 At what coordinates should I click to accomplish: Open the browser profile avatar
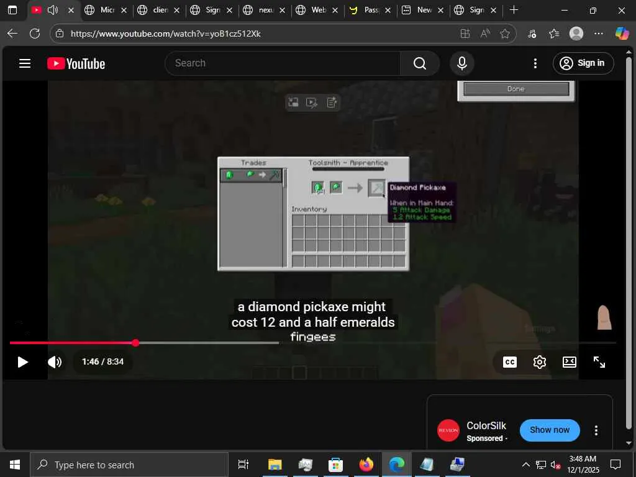pos(576,34)
